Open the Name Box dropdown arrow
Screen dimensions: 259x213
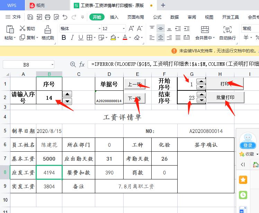pyautogui.click(x=52, y=65)
